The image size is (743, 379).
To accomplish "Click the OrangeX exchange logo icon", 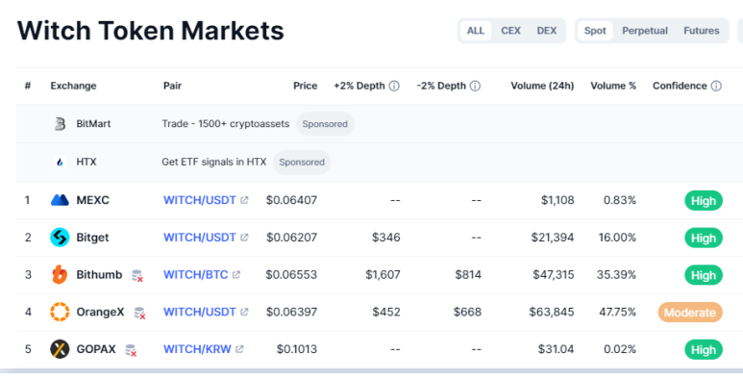I will pyautogui.click(x=60, y=312).
